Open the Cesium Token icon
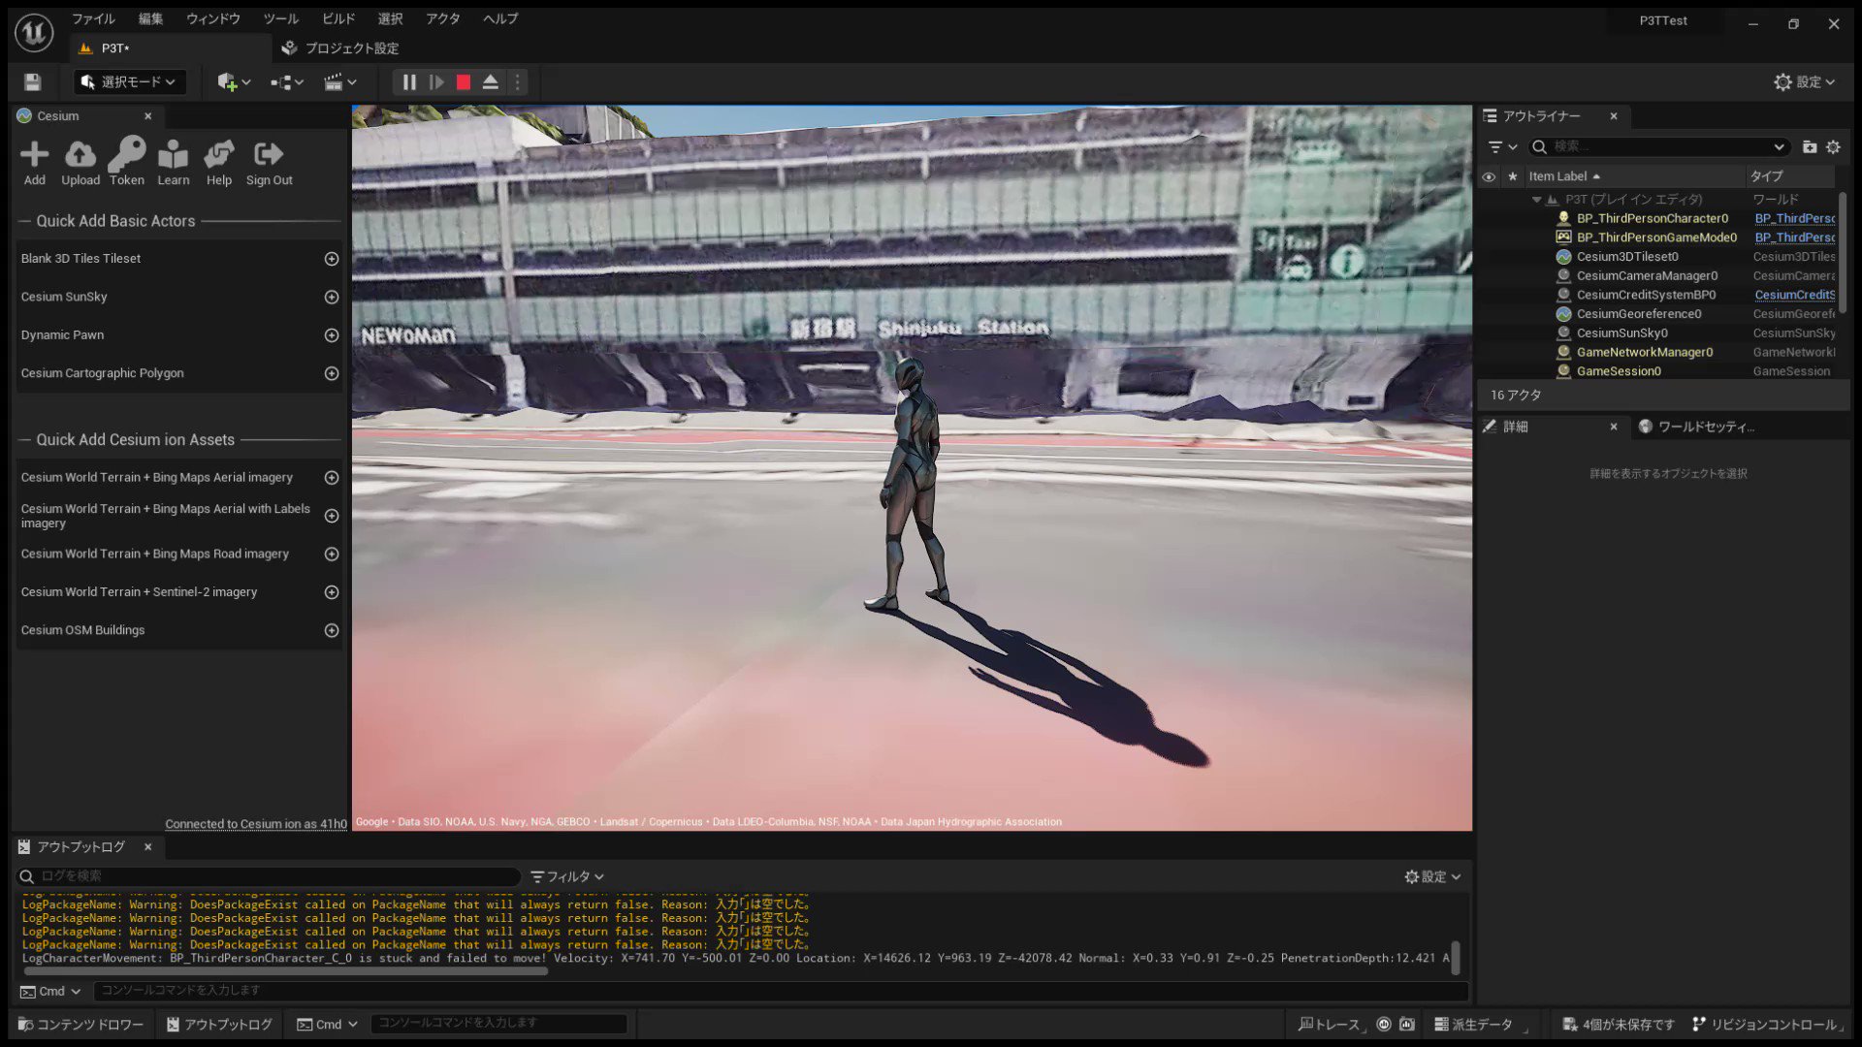This screenshot has height=1047, width=1862. pyautogui.click(x=126, y=161)
